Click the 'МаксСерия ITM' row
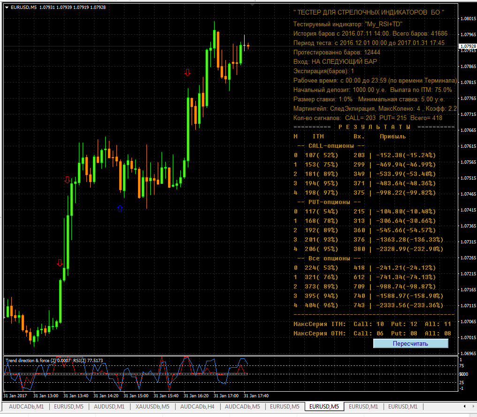The height and width of the screenshot is (417, 477). coord(372,324)
